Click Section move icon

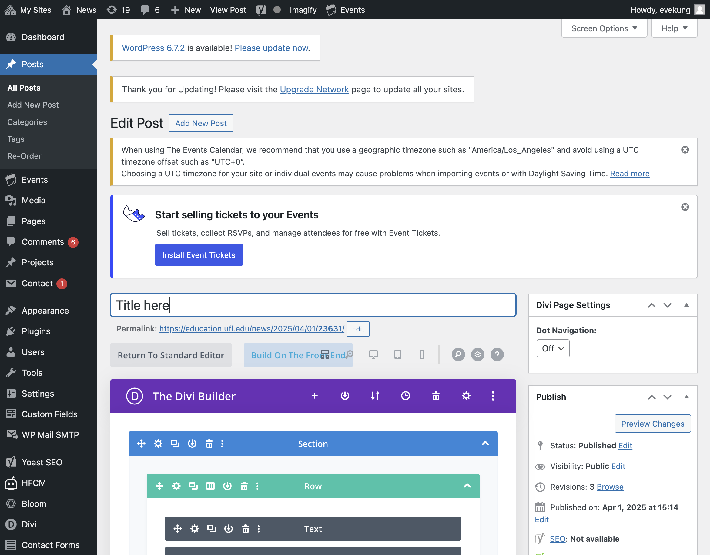141,444
